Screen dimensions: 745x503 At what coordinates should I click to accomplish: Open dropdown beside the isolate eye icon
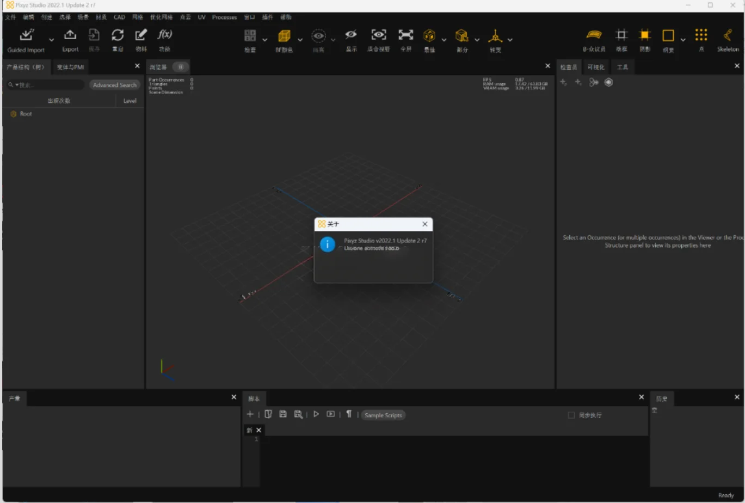point(333,40)
